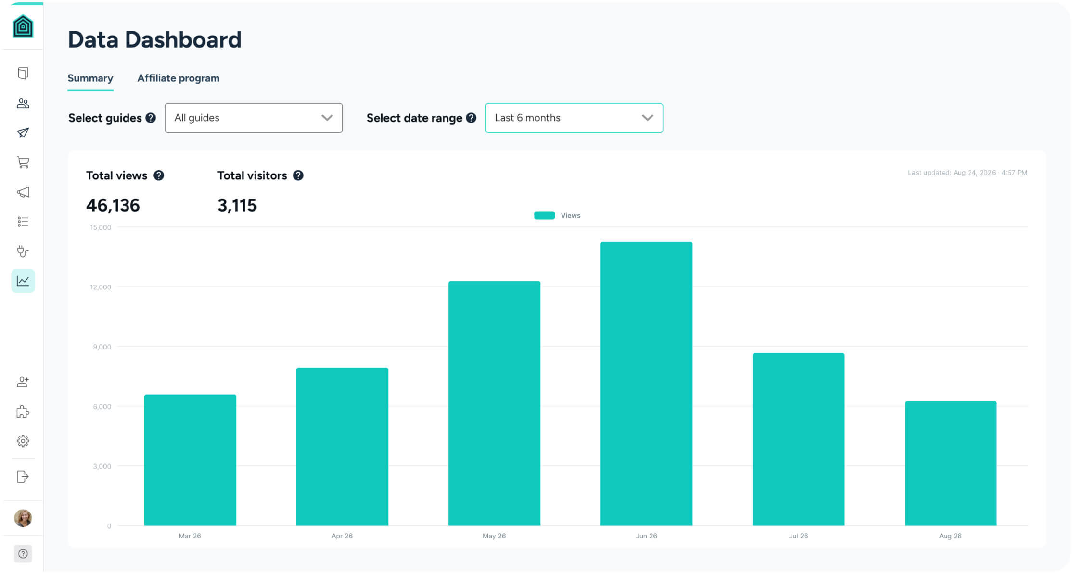Image resolution: width=1073 pixels, height=574 pixels.
Task: Click help icon next to Select date range
Action: [x=471, y=118]
